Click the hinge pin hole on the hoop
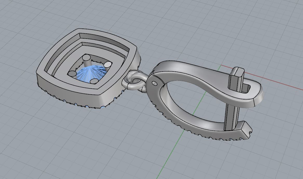The height and width of the screenshot is (179, 303). coord(155,83)
